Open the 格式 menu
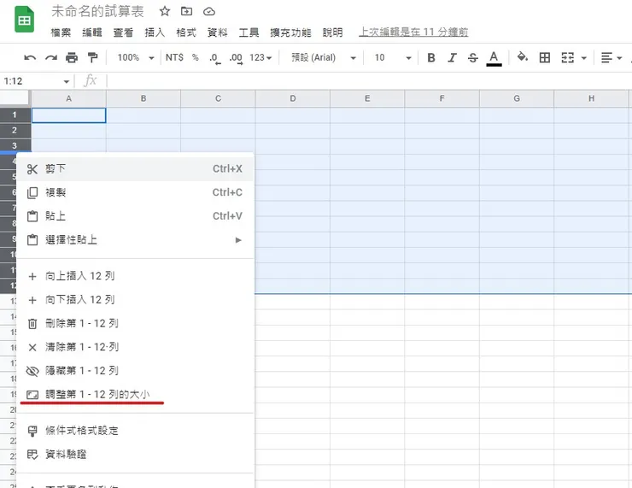 pyautogui.click(x=186, y=32)
